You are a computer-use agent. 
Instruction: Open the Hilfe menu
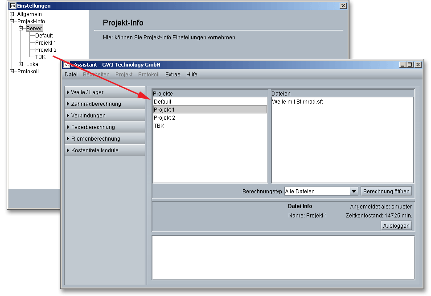[192, 75]
